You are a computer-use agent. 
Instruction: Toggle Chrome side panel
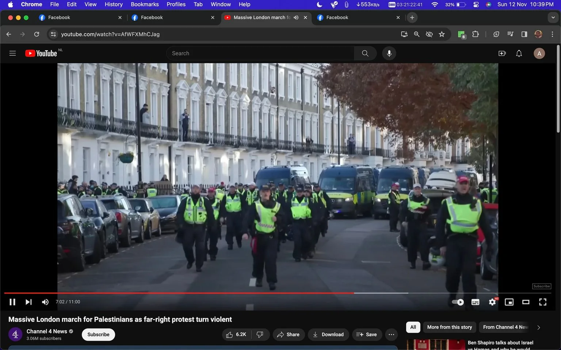(524, 34)
